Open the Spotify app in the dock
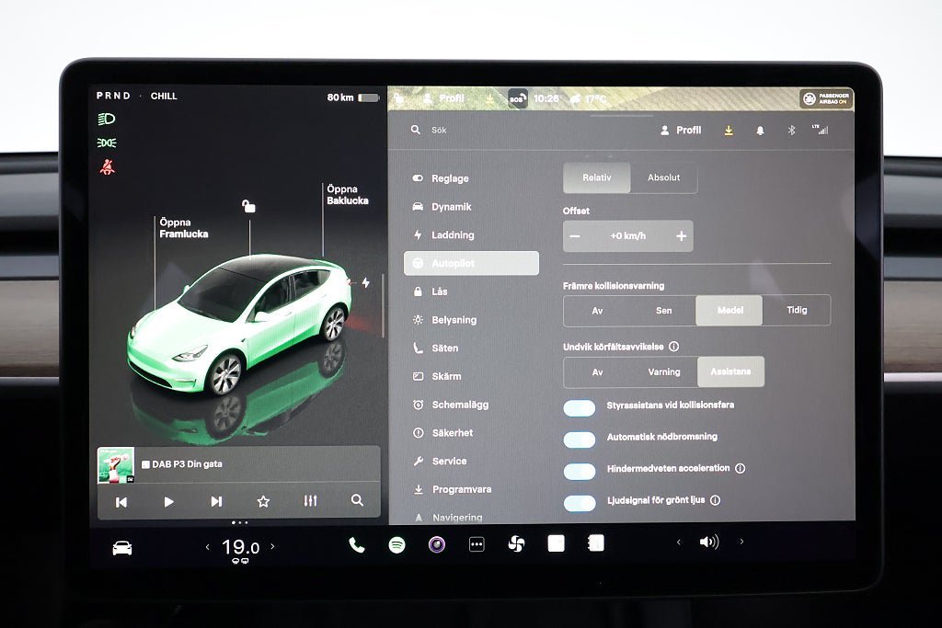This screenshot has width=942, height=628. coord(396,544)
